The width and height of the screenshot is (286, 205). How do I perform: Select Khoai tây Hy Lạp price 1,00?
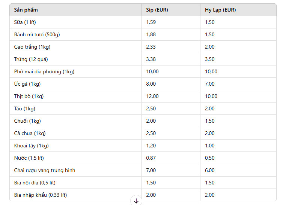(x=210, y=146)
